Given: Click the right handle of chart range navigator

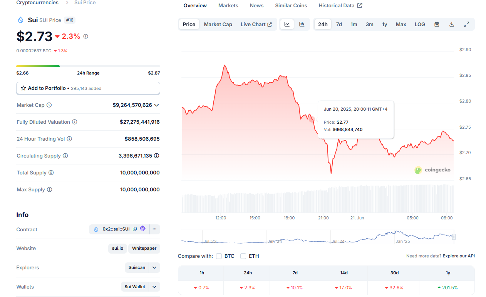Looking at the screenshot, I should 454,237.
